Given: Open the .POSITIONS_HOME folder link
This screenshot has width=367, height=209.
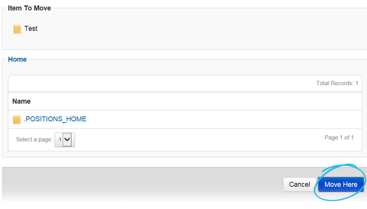Looking at the screenshot, I should [x=55, y=119].
